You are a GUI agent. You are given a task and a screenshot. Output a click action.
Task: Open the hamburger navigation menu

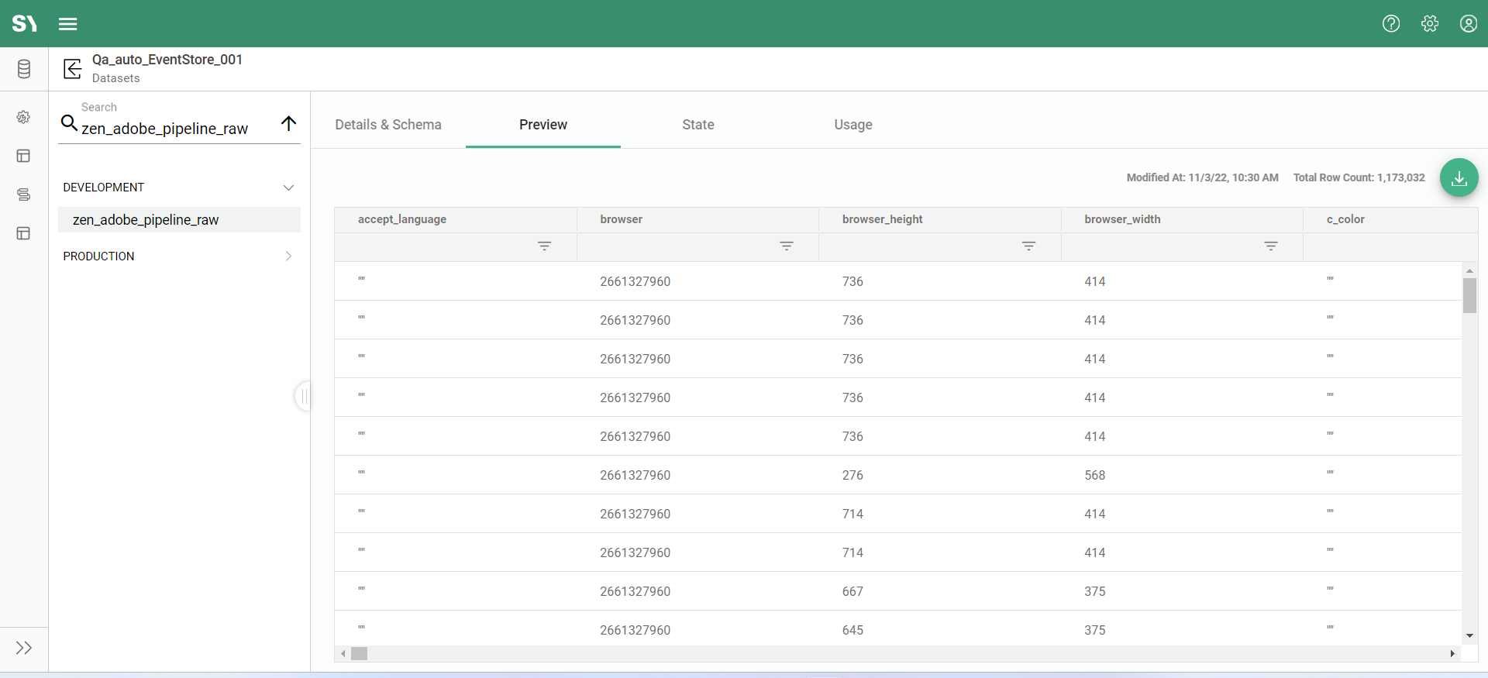coord(68,24)
